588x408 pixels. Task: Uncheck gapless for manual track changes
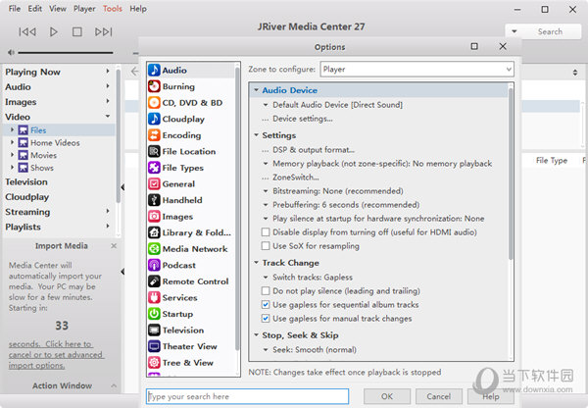[x=266, y=319]
